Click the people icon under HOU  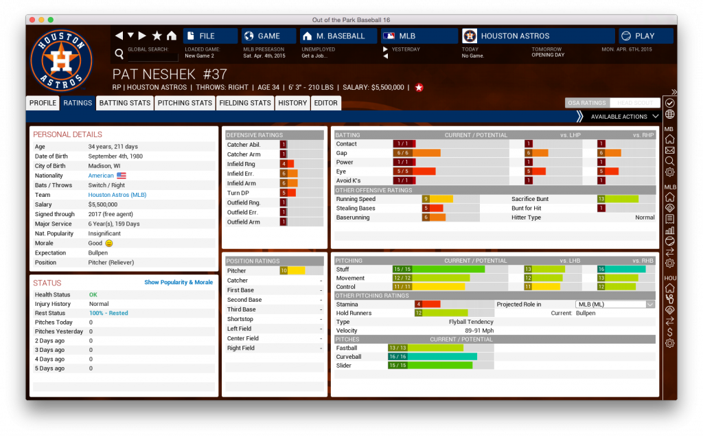click(x=670, y=299)
